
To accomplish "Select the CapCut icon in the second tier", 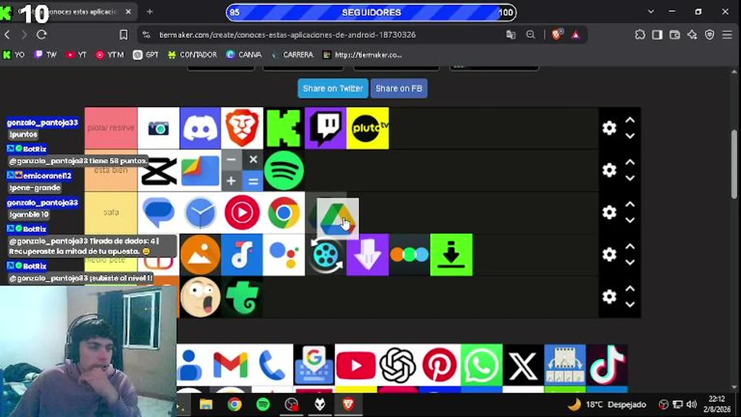I will coord(159,170).
